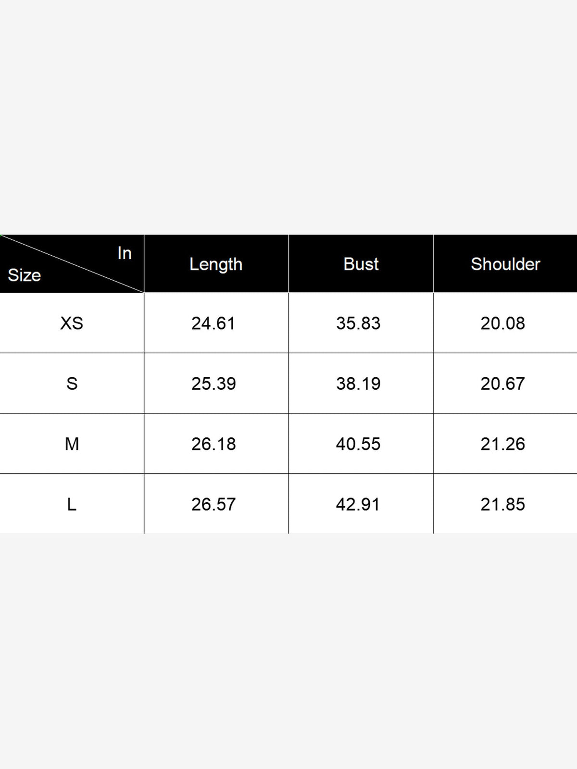Click the M shoulder value 21.26
The width and height of the screenshot is (577, 769).
(502, 444)
